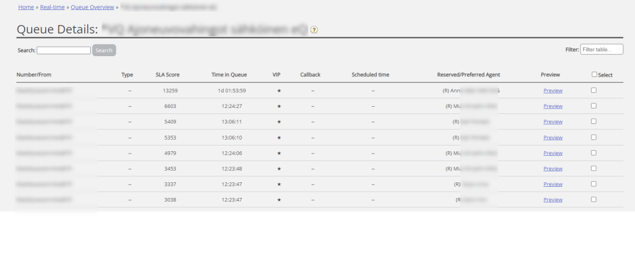Click the help question mark icon beside queue title
This screenshot has width=635, height=278.
(x=314, y=30)
